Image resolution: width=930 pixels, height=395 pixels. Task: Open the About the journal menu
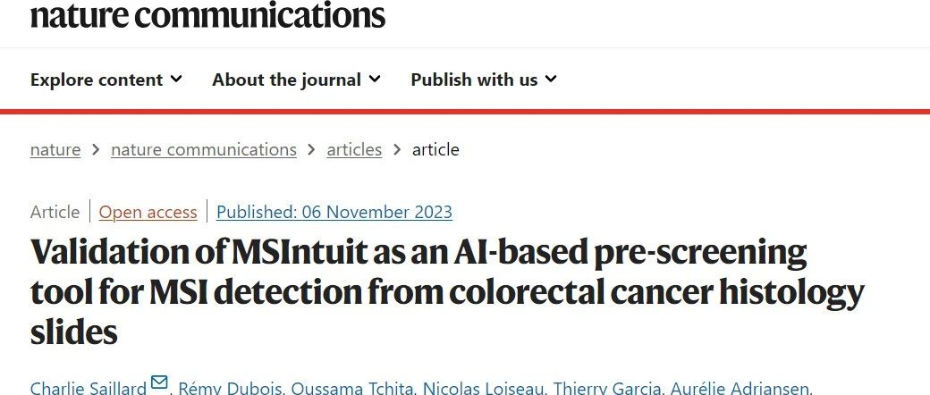point(296,80)
